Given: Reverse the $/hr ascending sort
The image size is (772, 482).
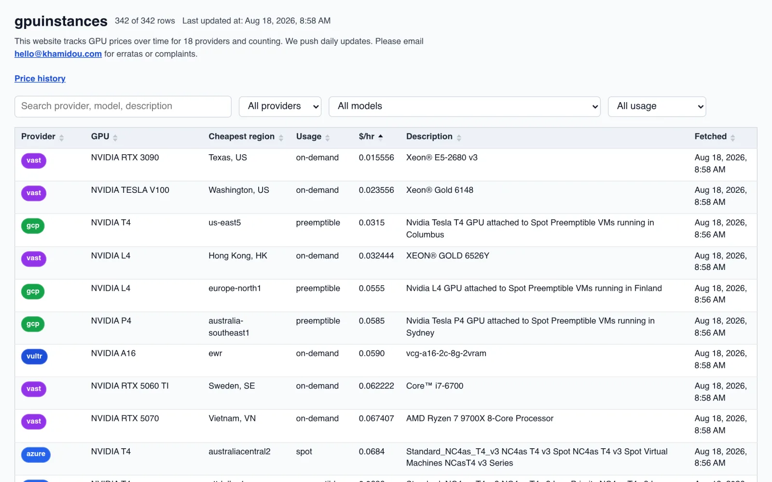Looking at the screenshot, I should pos(371,137).
